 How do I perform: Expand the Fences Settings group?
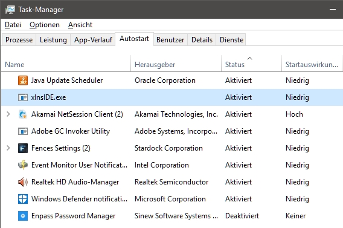8,148
